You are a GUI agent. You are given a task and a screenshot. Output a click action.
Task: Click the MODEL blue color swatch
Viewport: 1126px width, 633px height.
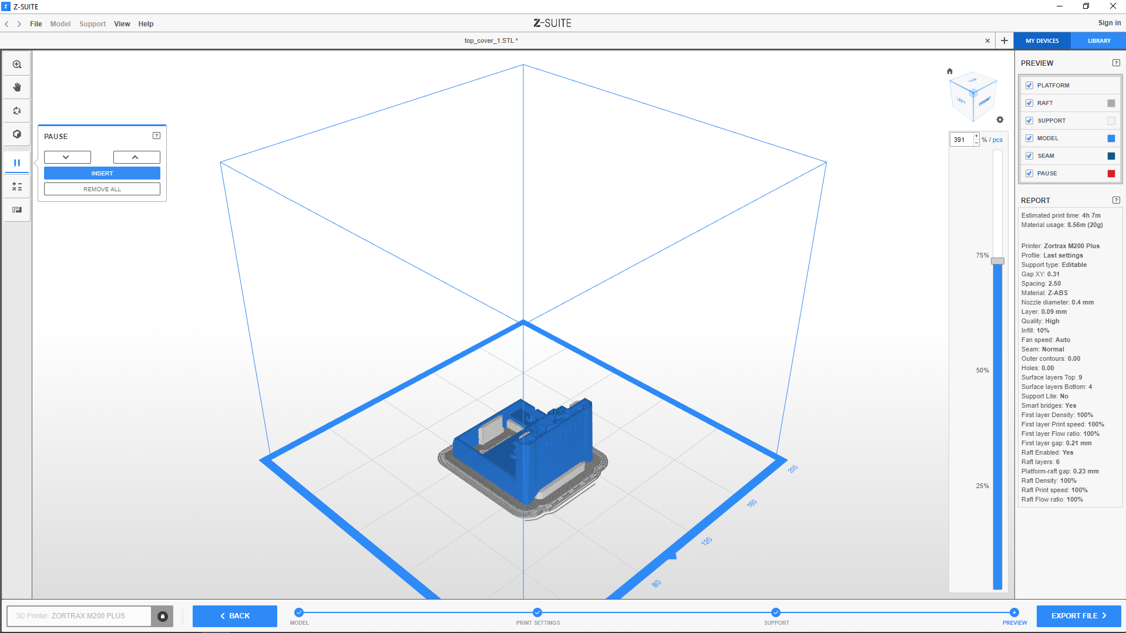[1111, 138]
